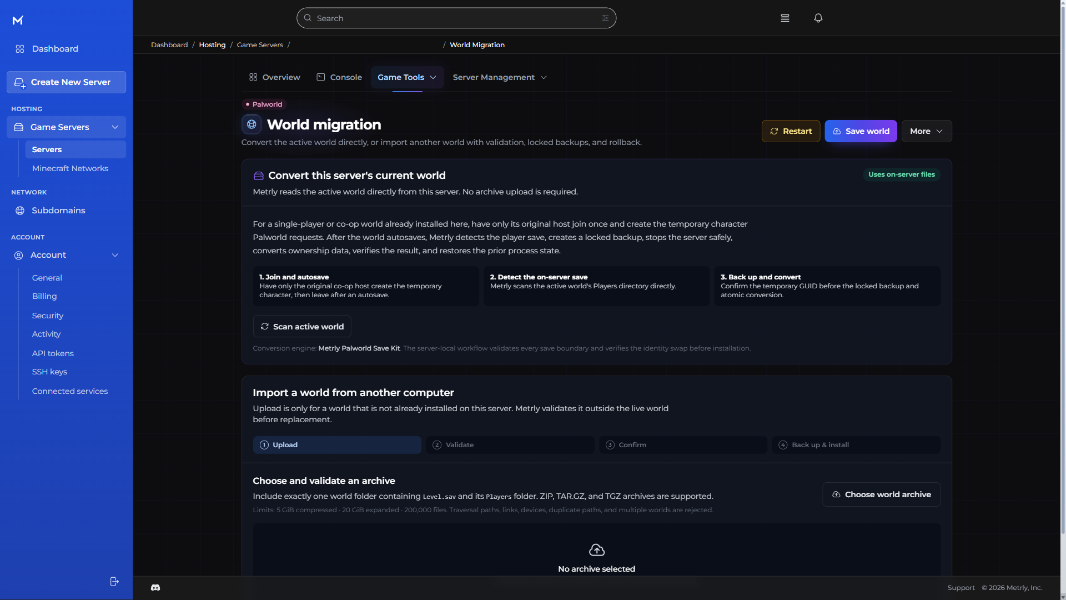This screenshot has height=600, width=1066.
Task: Open the Server Management dropdown
Action: click(x=500, y=77)
